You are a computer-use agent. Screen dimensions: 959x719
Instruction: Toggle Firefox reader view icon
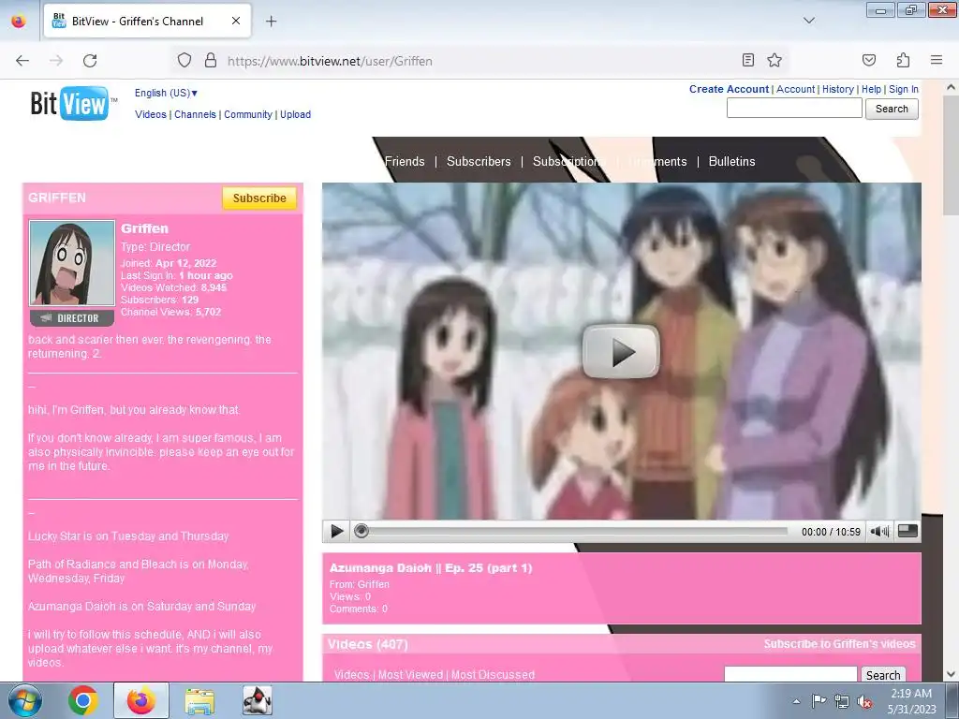pos(747,60)
